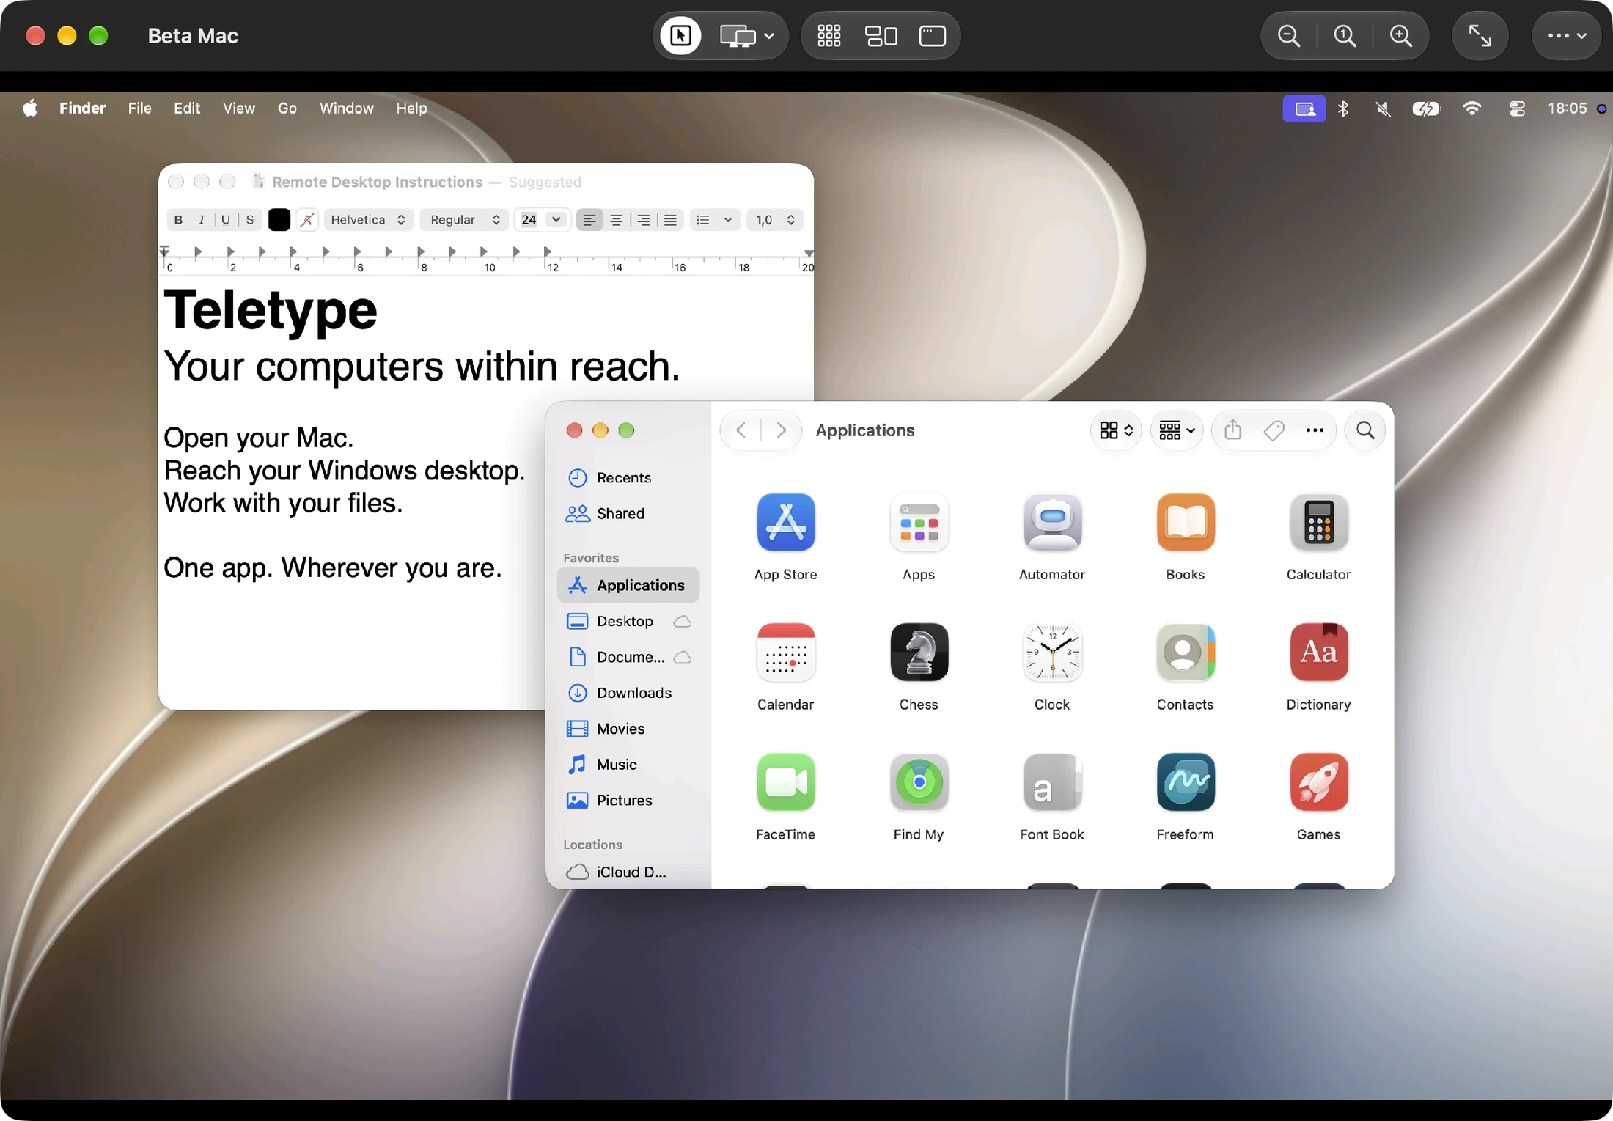Open the View menu
This screenshot has height=1121, width=1613.
coord(239,109)
